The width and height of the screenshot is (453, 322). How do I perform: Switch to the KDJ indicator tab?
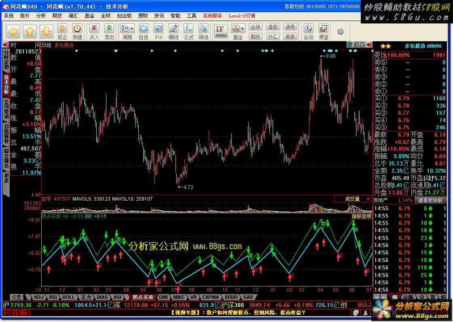point(39,297)
